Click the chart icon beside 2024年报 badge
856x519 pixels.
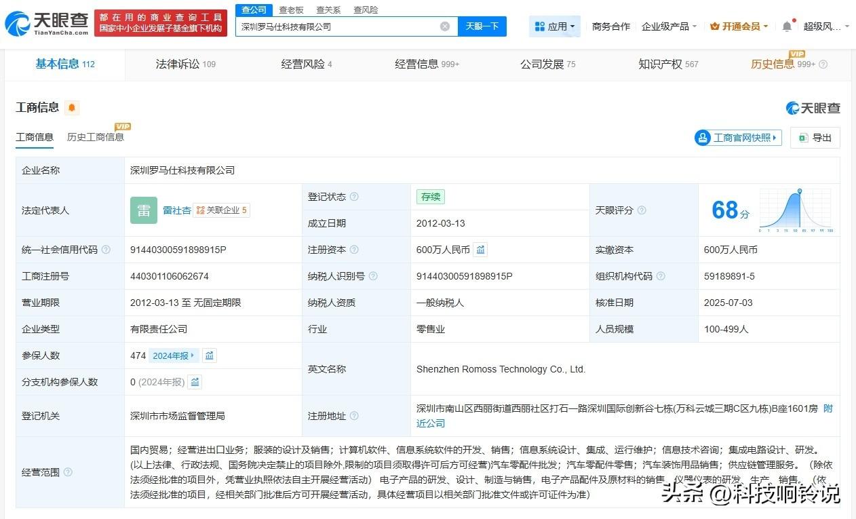[210, 355]
